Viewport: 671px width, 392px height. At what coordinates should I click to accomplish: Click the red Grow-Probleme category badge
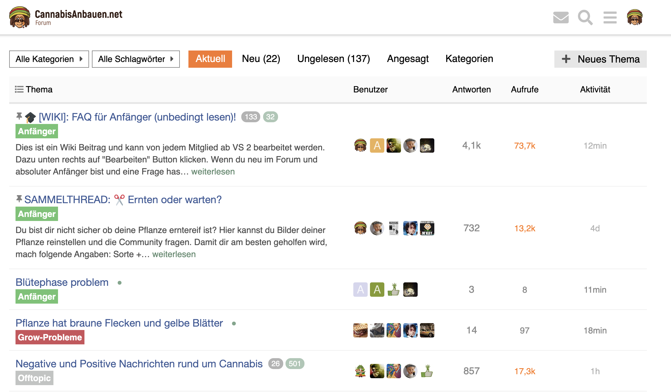click(50, 337)
